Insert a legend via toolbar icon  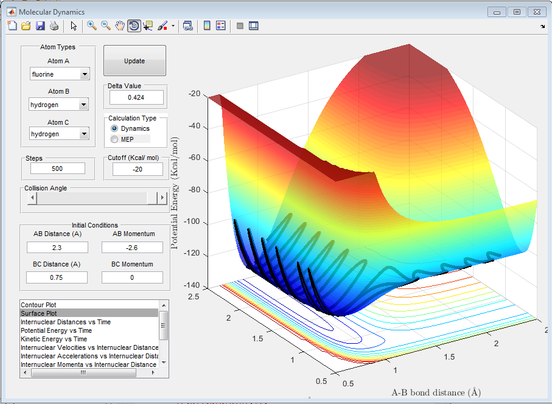221,26
